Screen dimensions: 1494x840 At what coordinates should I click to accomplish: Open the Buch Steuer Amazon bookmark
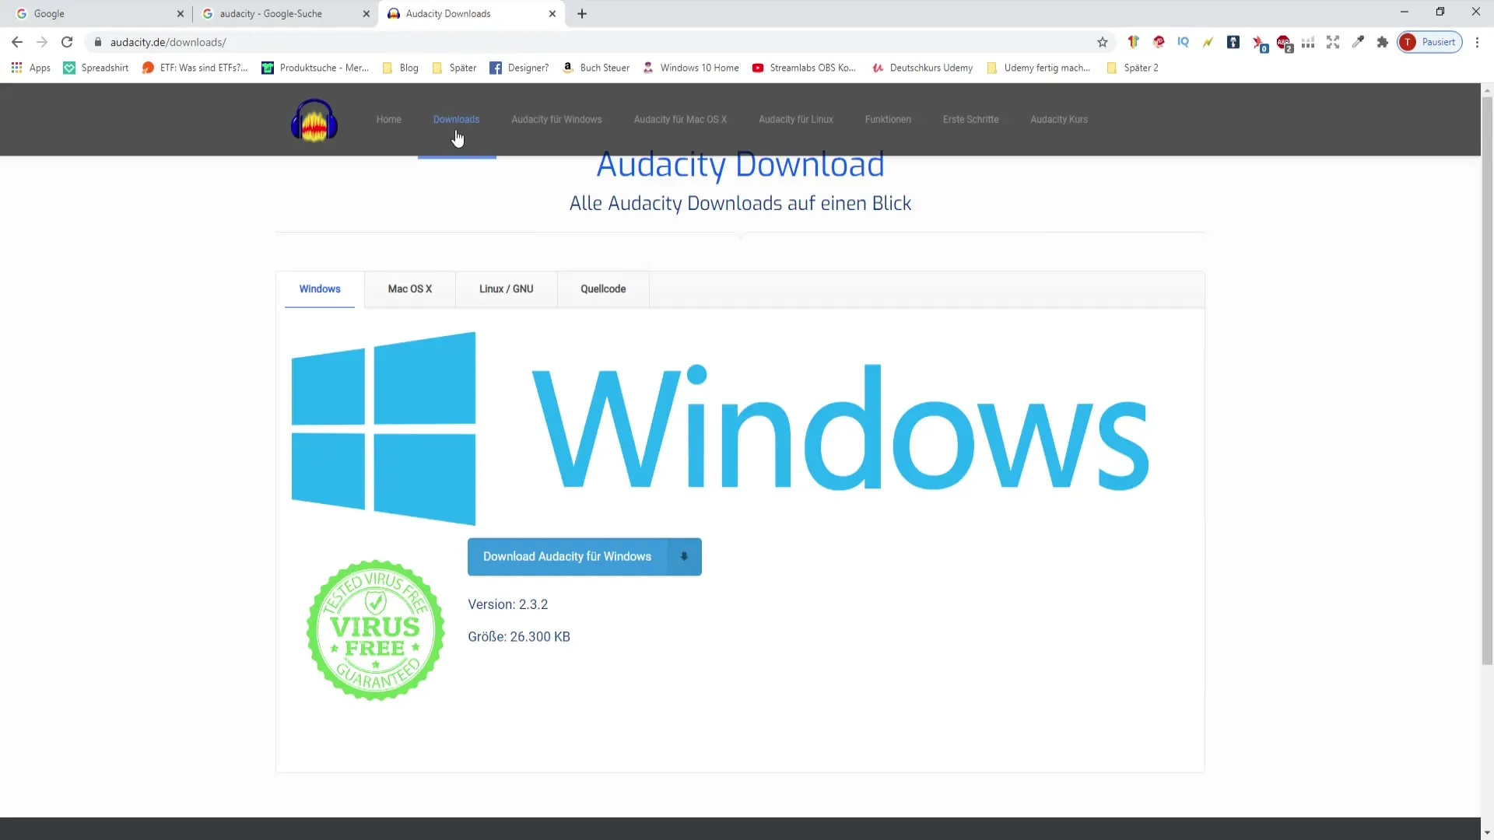[x=596, y=68]
